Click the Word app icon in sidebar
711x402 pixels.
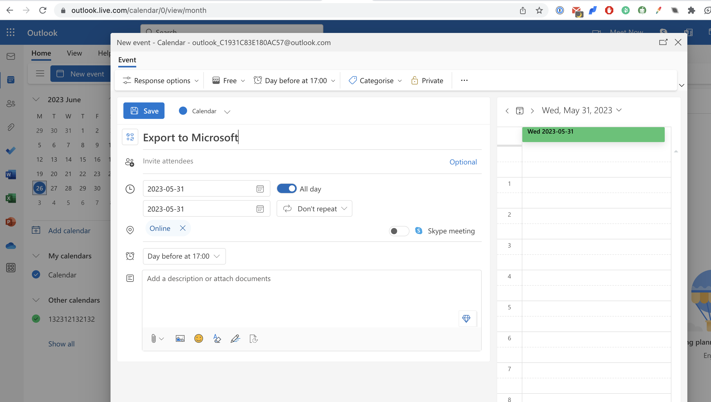tap(11, 174)
